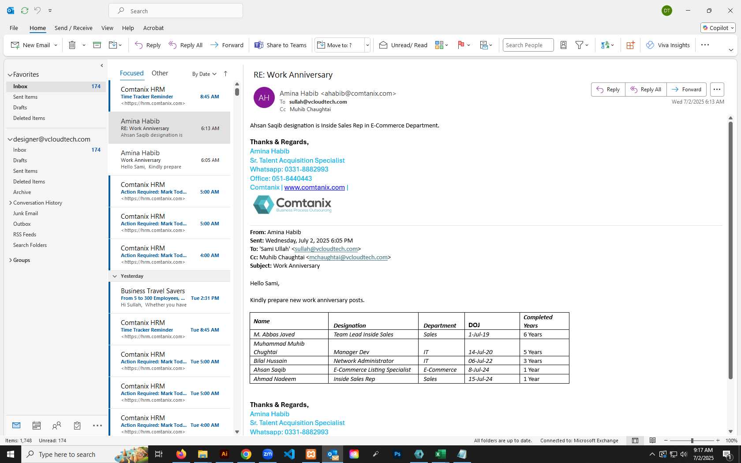Open navigation more options dots
This screenshot has width=741, height=463.
97,426
